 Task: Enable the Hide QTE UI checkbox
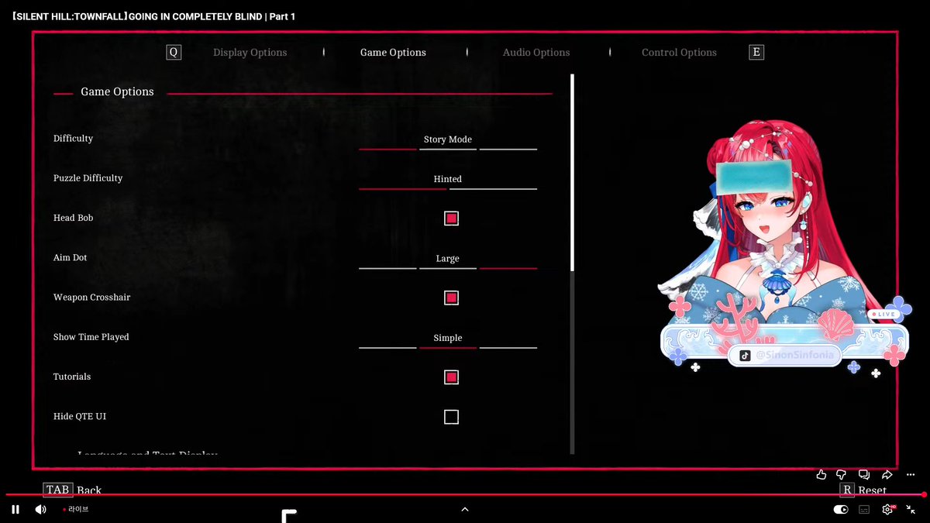[451, 417]
